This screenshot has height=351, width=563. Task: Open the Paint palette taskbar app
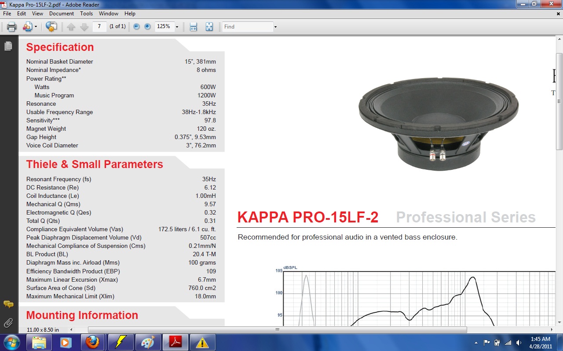[148, 342]
